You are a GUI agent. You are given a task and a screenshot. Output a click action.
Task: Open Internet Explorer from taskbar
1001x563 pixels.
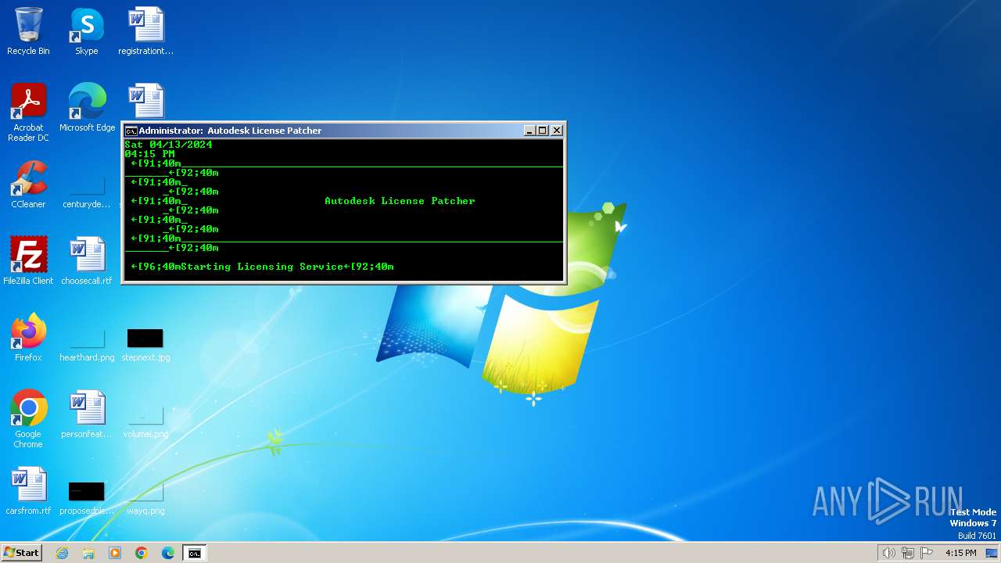point(62,553)
